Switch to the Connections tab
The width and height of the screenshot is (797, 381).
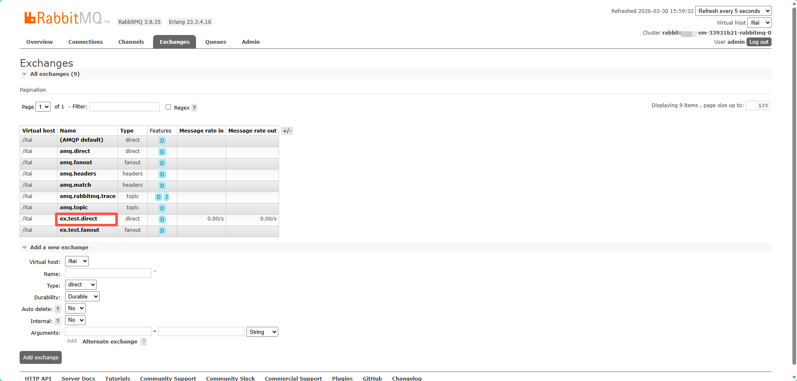85,42
